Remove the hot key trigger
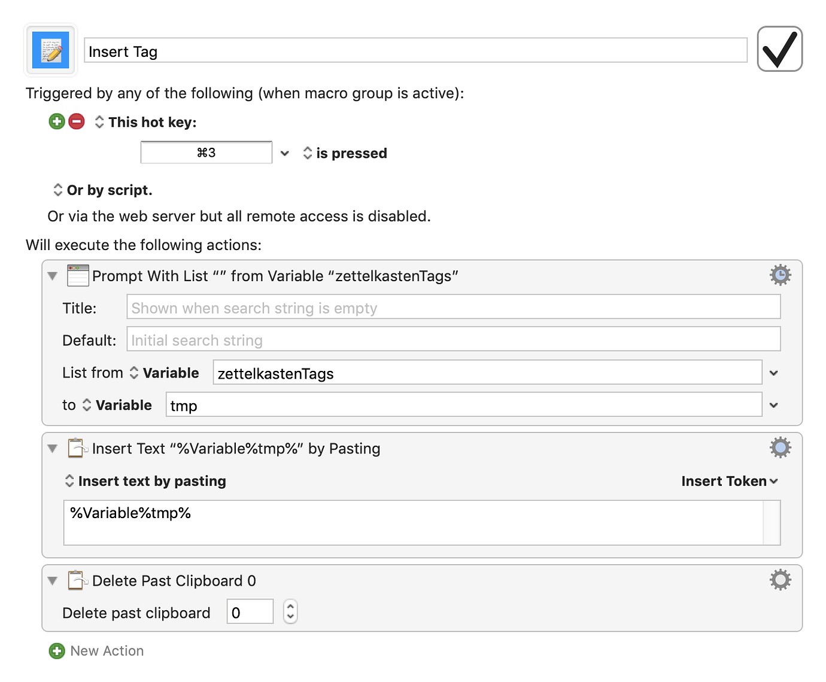The width and height of the screenshot is (826, 682). [x=77, y=122]
